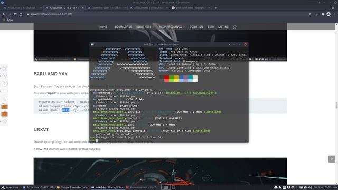Switch to SimpleScreenRecorder in the taskbar
This screenshot has height=190, width=338.
tap(73, 187)
